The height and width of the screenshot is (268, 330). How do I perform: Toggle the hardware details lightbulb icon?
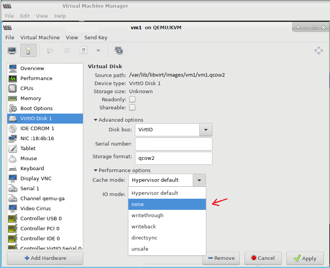coord(28,50)
